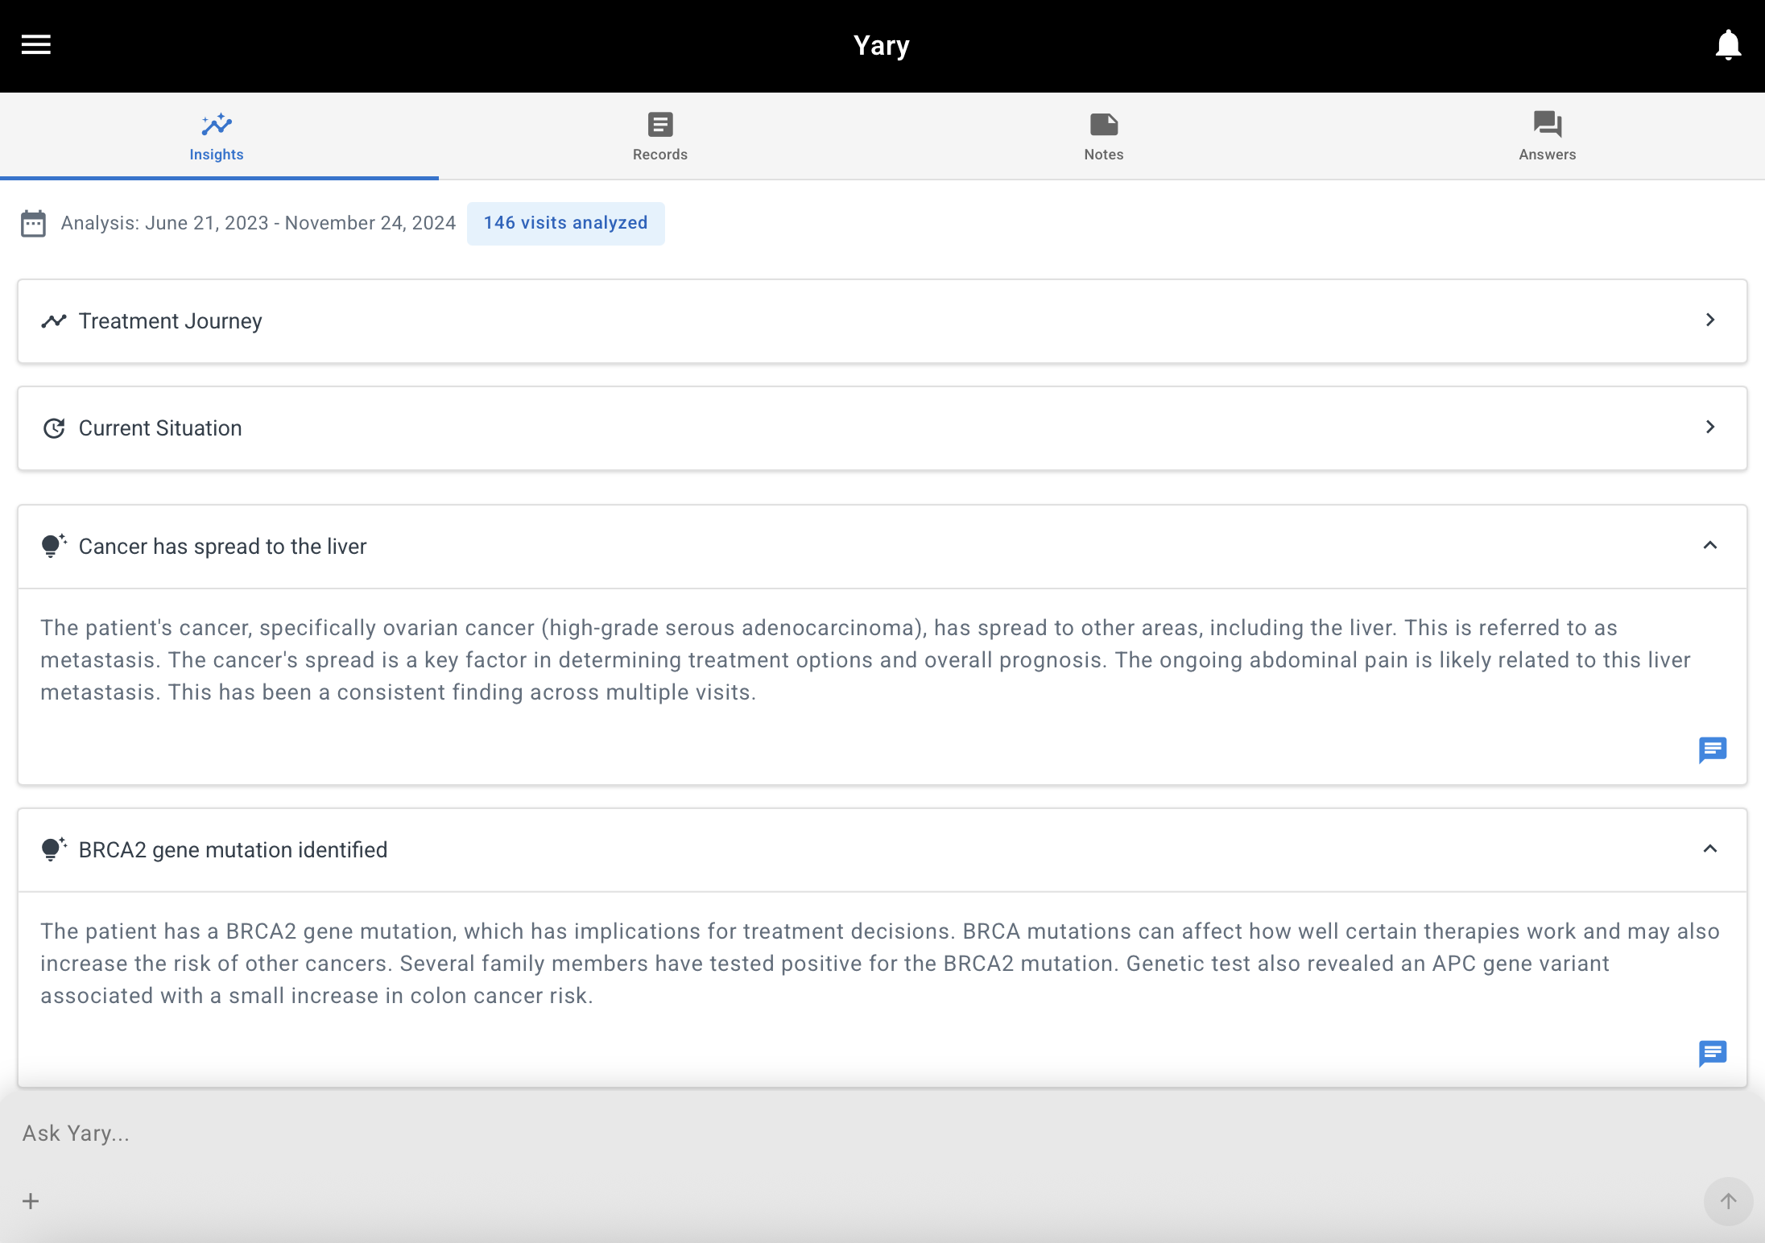Open notifications bell
The image size is (1765, 1243).
click(x=1728, y=45)
